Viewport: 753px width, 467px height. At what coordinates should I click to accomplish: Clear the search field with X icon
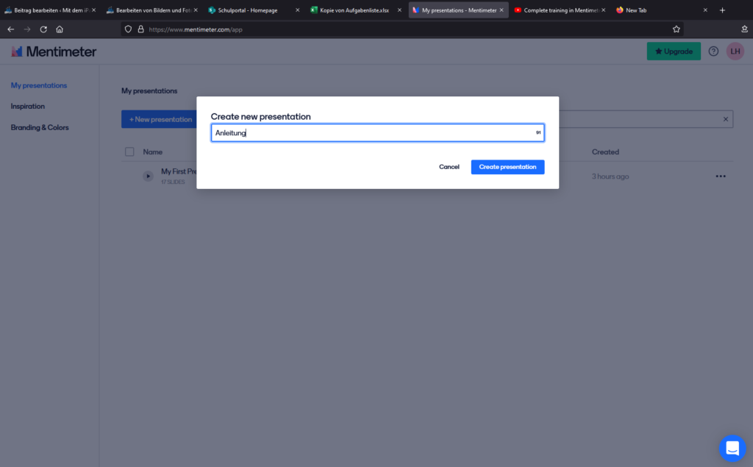725,119
